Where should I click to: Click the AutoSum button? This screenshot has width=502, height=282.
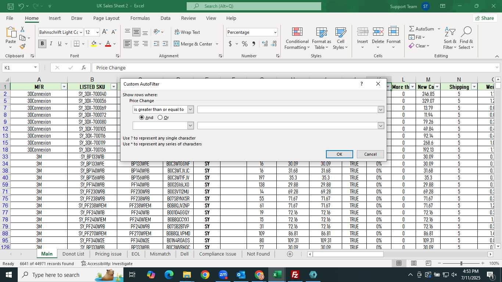422,29
